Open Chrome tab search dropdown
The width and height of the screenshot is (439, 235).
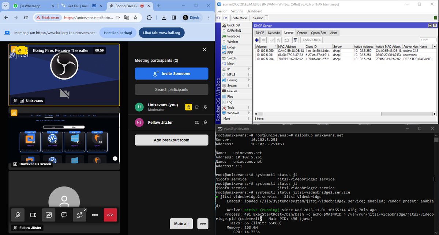click(x=5, y=6)
